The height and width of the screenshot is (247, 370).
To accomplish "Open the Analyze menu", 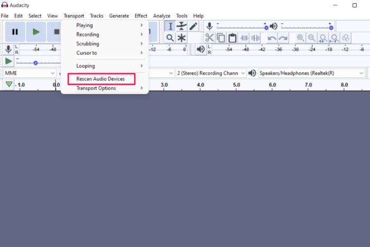I will [x=162, y=16].
